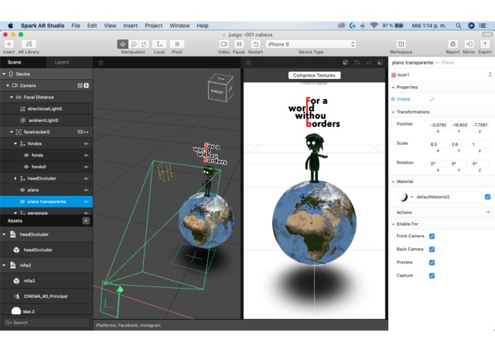Image resolution: width=495 pixels, height=352 pixels.
Task: Open the Device Type iPhone 8 dropdown
Action: pos(311,44)
